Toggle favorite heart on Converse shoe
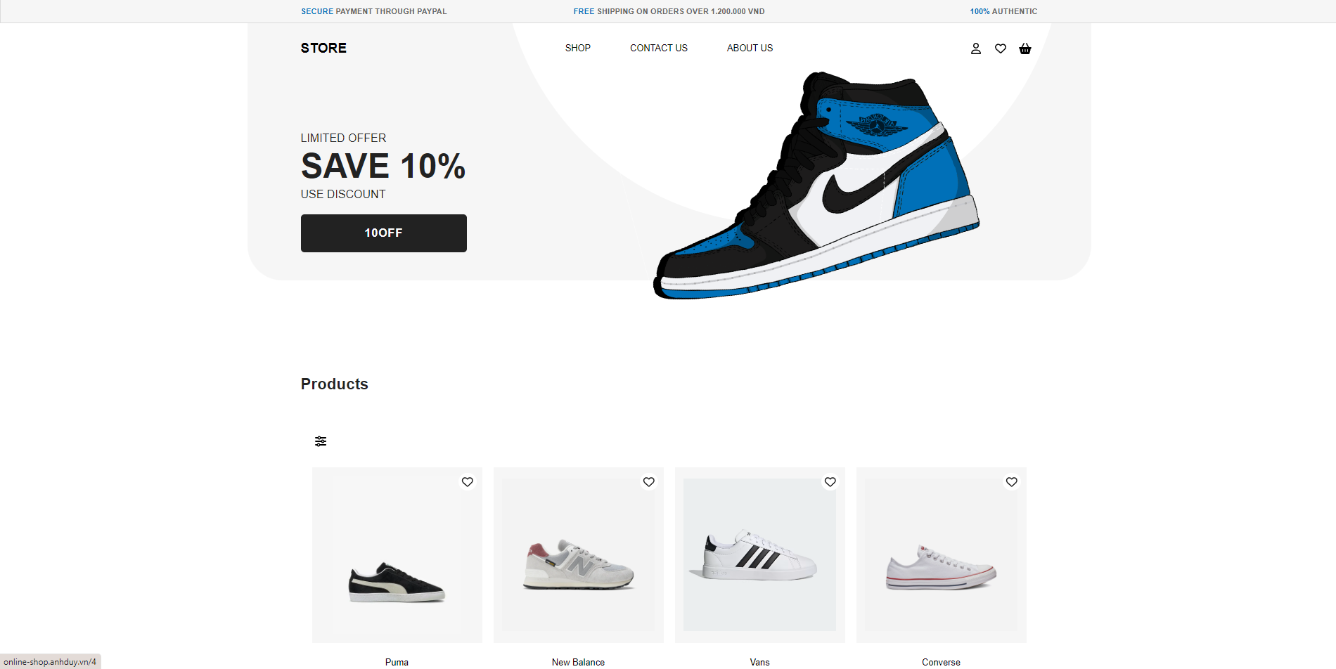This screenshot has height=669, width=1336. tap(1012, 482)
